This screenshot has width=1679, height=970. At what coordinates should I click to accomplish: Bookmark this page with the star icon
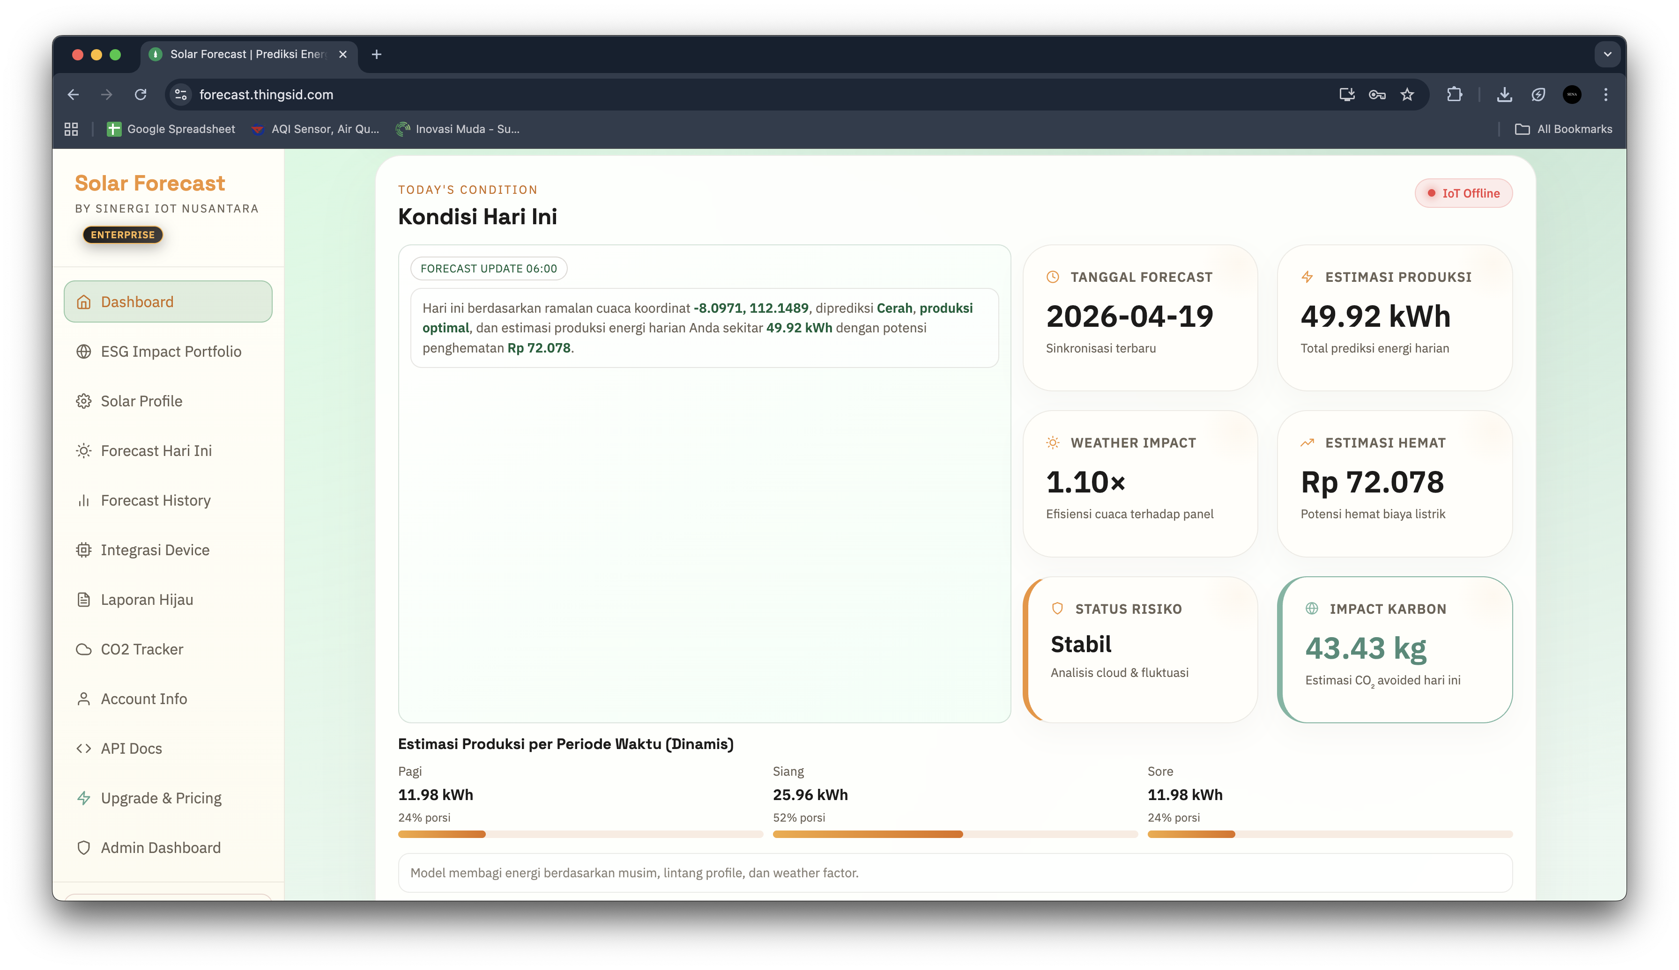[1406, 95]
